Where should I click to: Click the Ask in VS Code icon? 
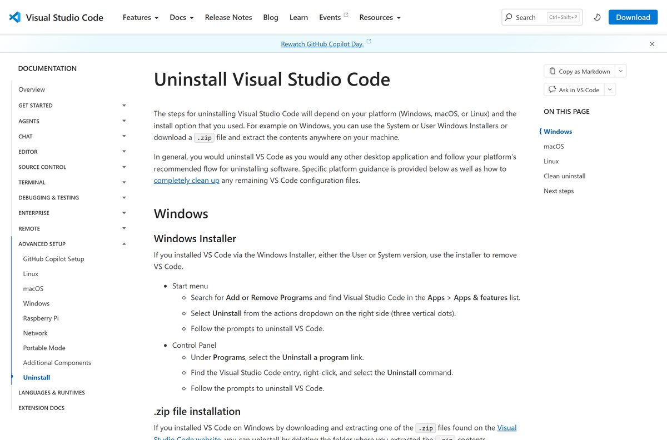552,89
